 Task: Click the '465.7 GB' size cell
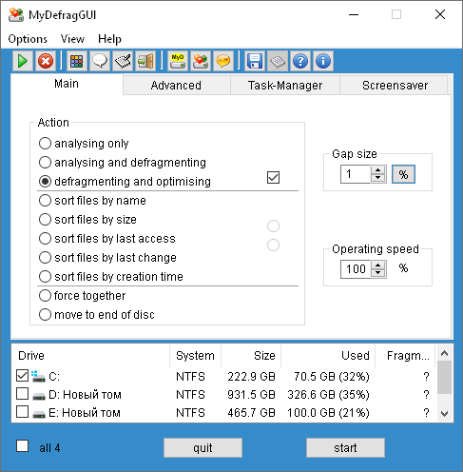coord(251,413)
